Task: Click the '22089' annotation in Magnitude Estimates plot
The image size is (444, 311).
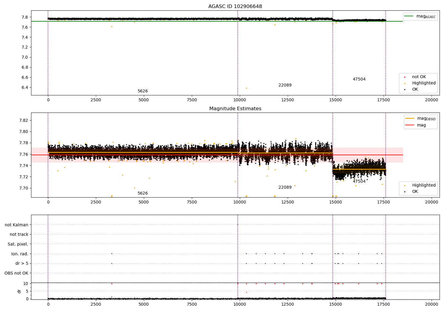Action: 285,187
